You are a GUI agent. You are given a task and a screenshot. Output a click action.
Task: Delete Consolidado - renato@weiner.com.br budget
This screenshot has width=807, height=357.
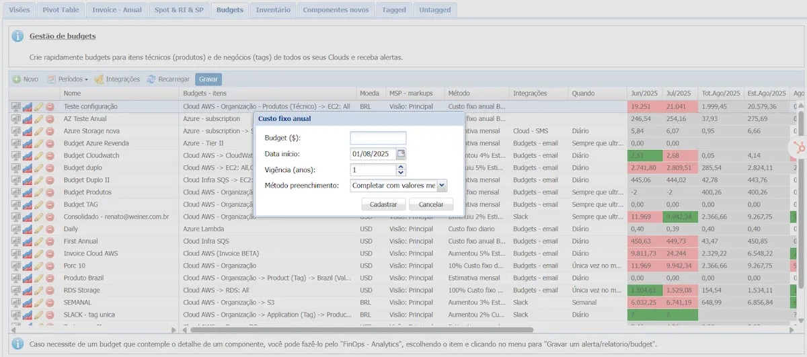click(x=50, y=216)
